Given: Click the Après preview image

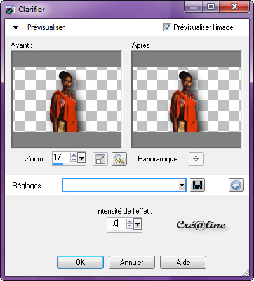Looking at the screenshot, I should (x=186, y=99).
